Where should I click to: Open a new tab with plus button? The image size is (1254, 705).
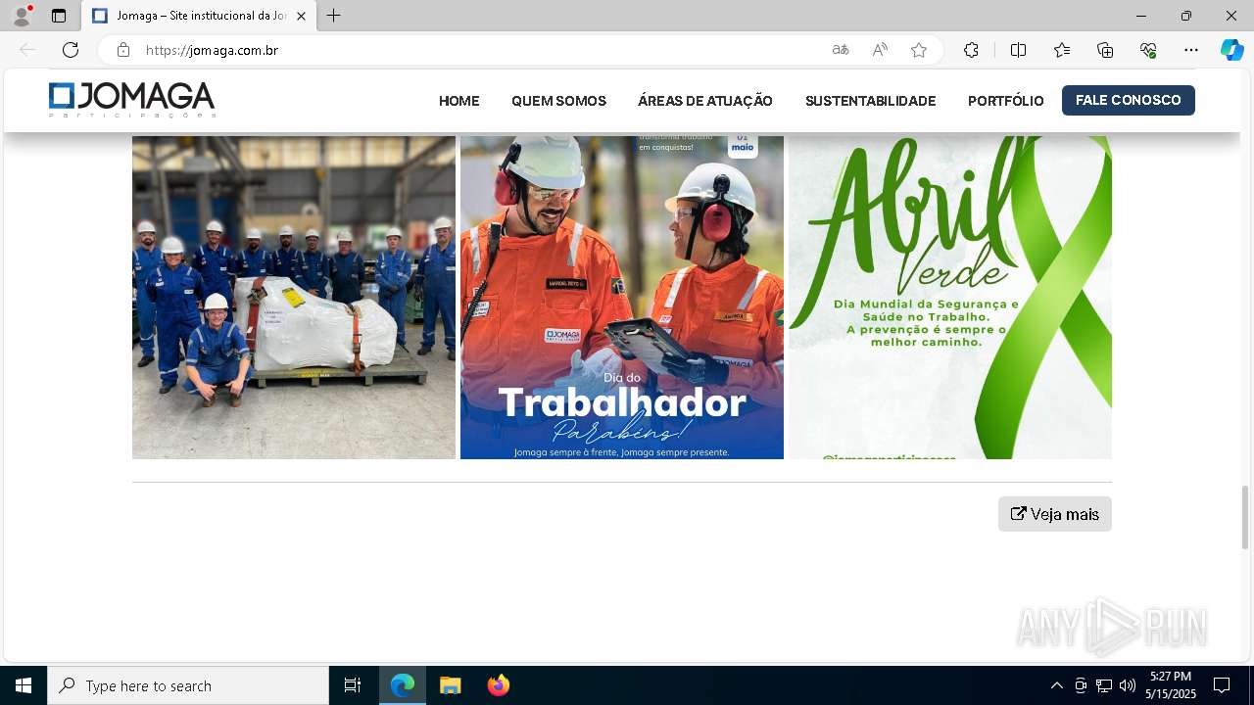point(334,16)
